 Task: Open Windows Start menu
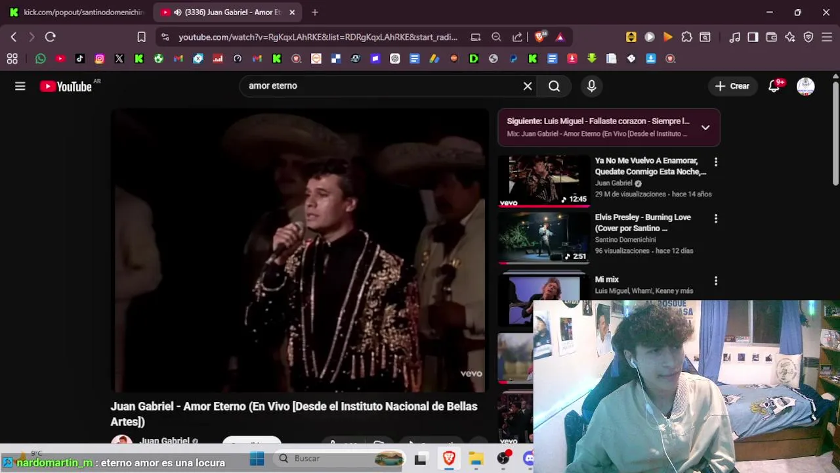point(257,459)
